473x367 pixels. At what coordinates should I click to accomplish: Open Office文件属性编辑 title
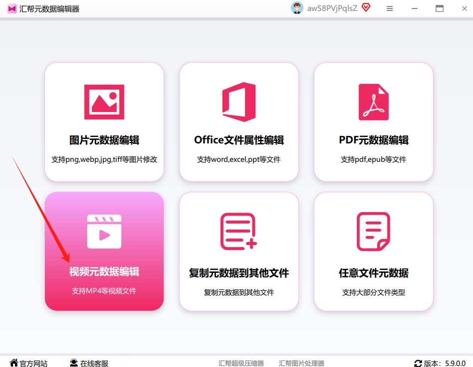[x=239, y=140]
